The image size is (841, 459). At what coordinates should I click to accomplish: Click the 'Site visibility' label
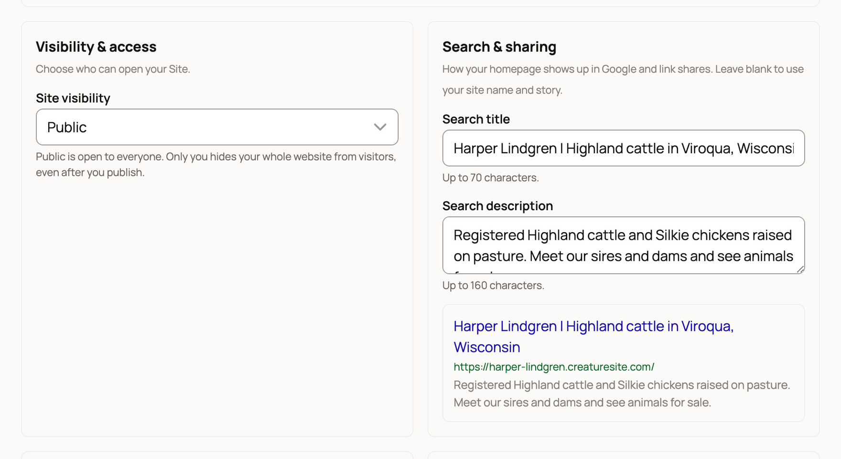coord(73,98)
